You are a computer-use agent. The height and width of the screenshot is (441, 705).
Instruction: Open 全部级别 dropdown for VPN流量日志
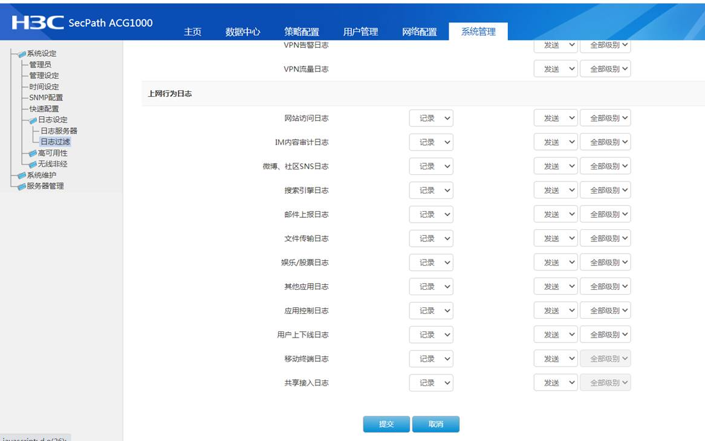(x=605, y=69)
